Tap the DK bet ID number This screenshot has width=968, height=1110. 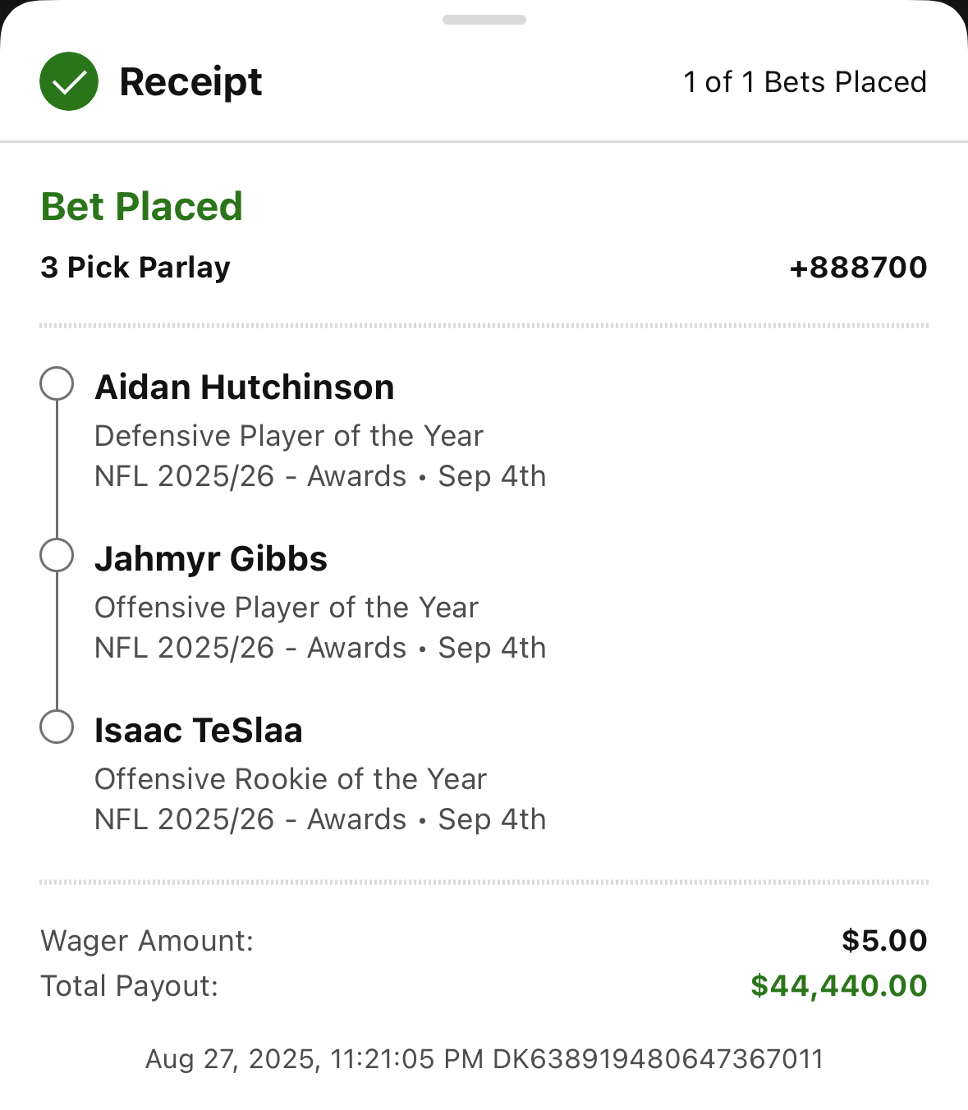pos(658,1058)
